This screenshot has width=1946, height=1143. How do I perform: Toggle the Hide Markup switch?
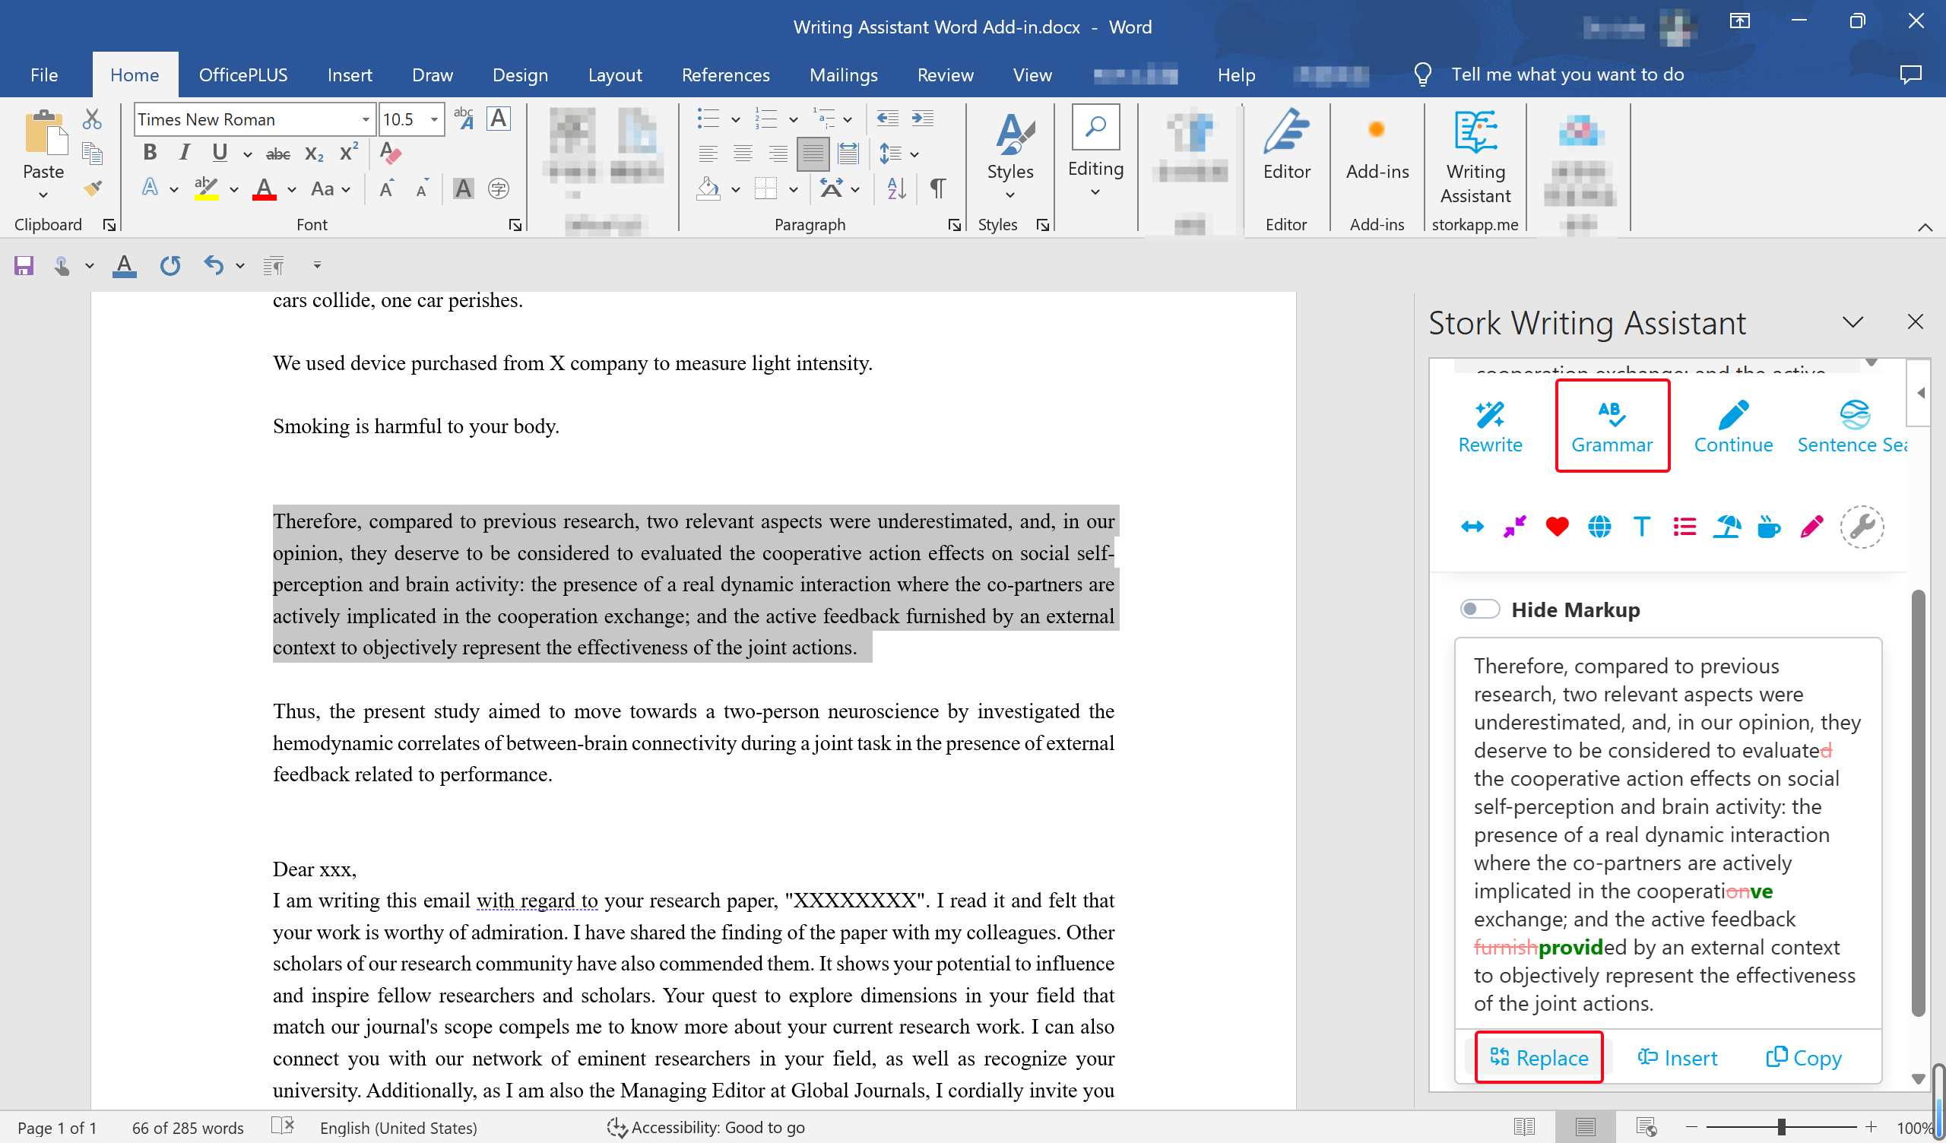[x=1479, y=609]
